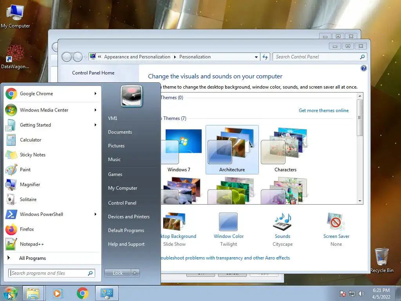Image resolution: width=401 pixels, height=301 pixels.
Task: Click the network tray icon
Action: tap(352, 294)
